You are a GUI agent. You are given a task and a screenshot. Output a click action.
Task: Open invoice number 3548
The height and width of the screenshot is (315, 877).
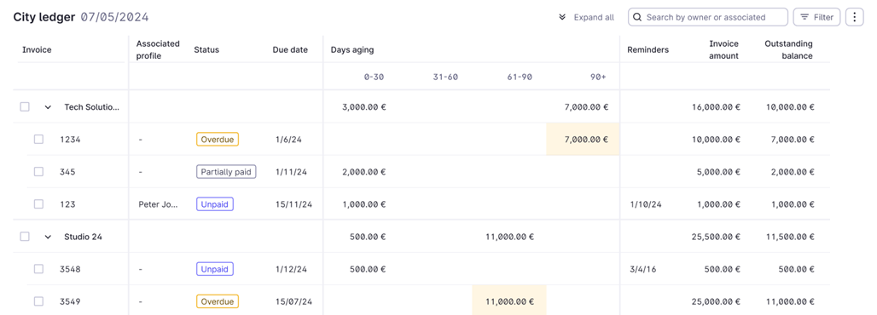[x=71, y=269]
